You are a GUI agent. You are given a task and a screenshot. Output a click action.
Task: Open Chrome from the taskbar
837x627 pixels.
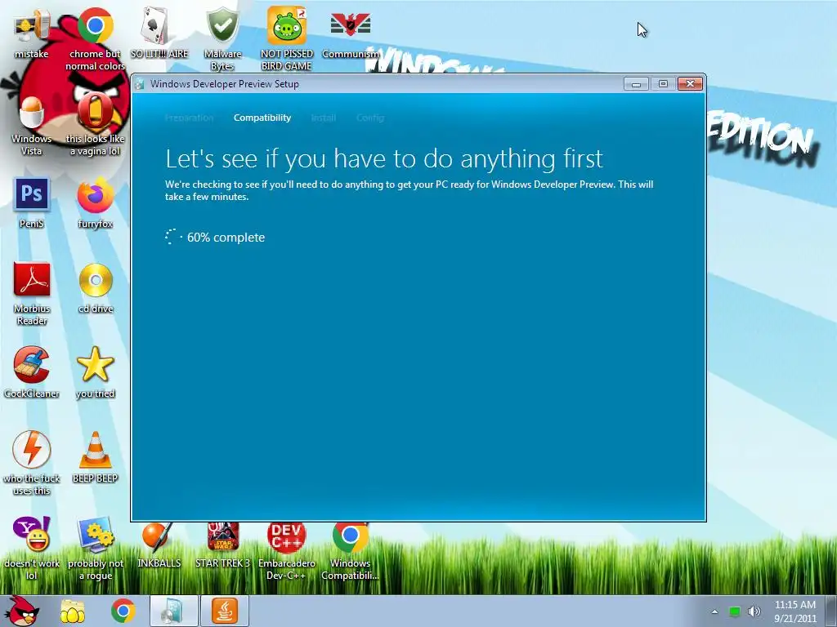123,611
